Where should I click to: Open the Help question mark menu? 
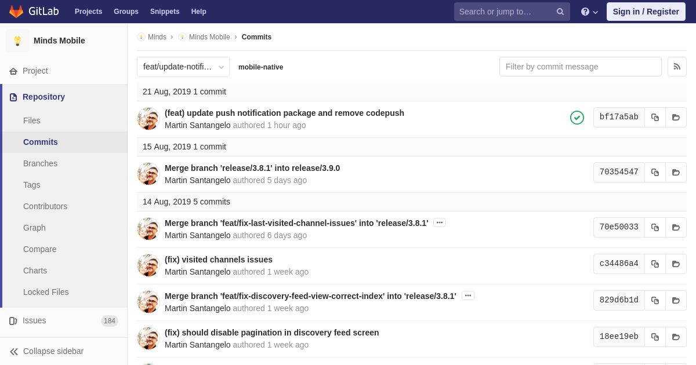[589, 12]
